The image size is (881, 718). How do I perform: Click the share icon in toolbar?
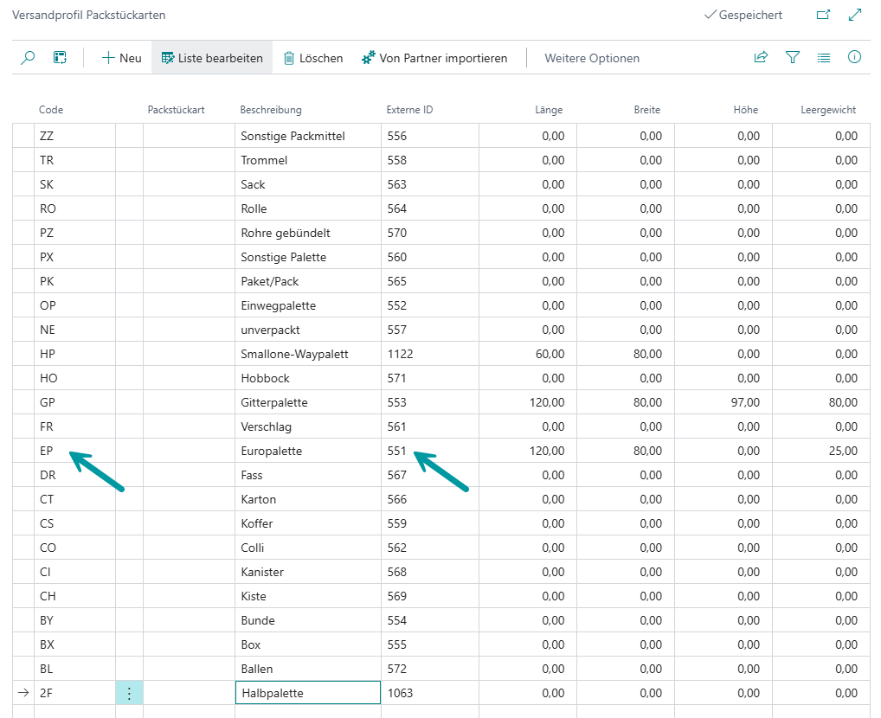pyautogui.click(x=761, y=58)
